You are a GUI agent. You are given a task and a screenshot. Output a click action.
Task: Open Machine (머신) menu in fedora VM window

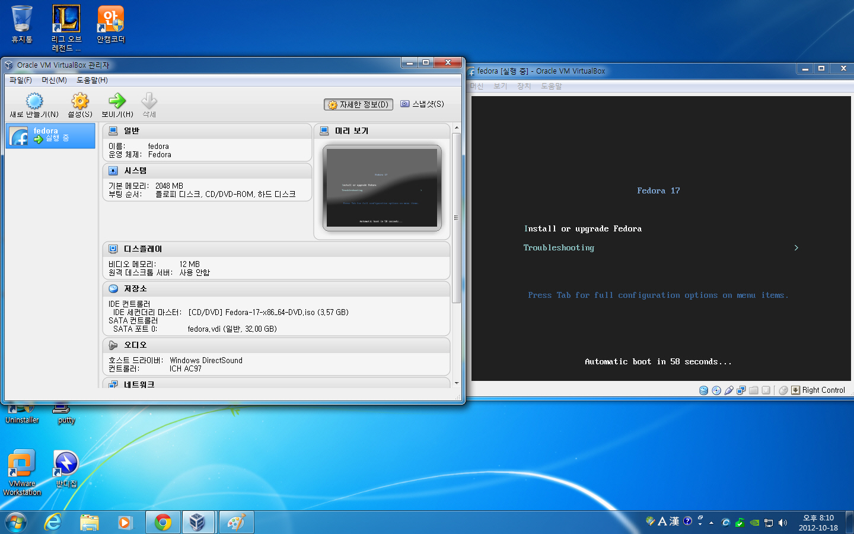(x=477, y=86)
